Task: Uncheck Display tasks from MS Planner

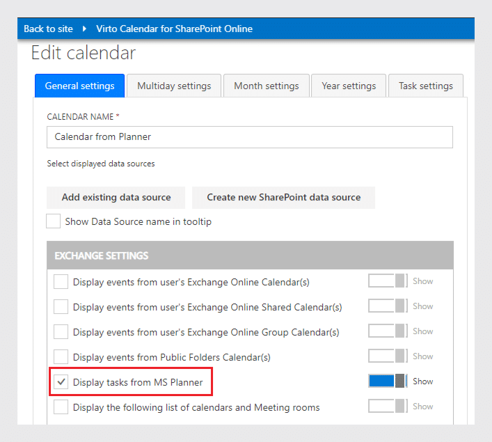Action: [x=61, y=382]
